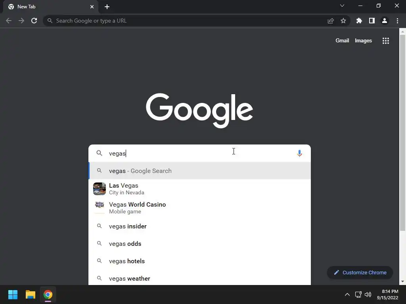The image size is (406, 304).
Task: Start voice search with microphone
Action: [299, 153]
